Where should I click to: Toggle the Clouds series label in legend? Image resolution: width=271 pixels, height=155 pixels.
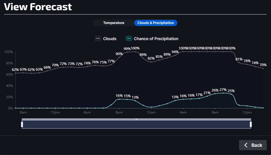coord(110,39)
